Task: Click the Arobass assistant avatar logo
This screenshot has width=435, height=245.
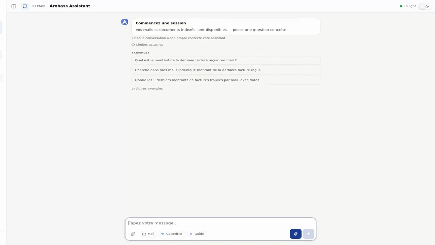Action: click(125, 22)
